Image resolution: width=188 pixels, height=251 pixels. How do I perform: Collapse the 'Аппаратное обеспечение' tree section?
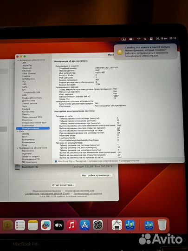[x=18, y=60]
